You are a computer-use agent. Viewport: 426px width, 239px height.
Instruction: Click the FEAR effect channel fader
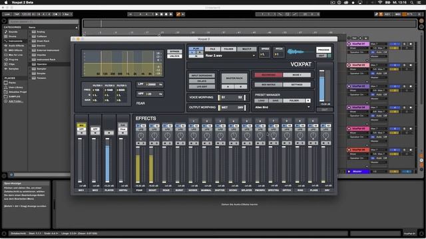[x=138, y=165]
